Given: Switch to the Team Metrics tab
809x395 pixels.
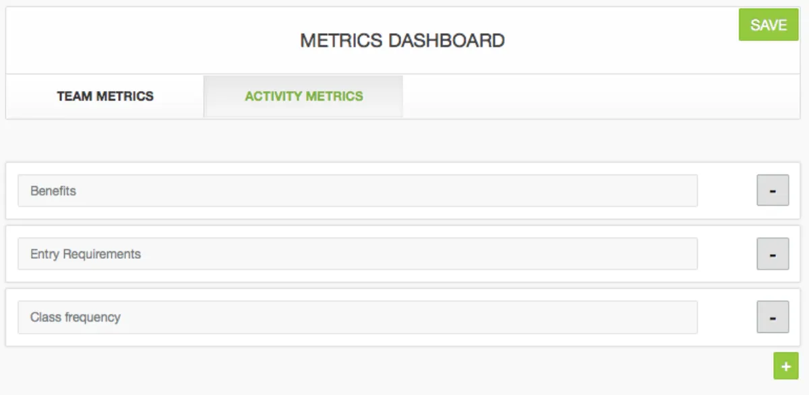Looking at the screenshot, I should (x=105, y=96).
